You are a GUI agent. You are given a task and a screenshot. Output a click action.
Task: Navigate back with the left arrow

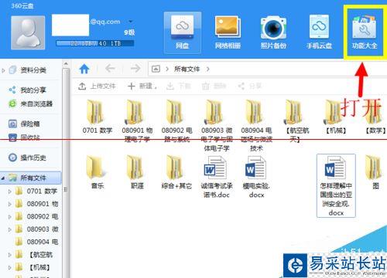(x=110, y=69)
